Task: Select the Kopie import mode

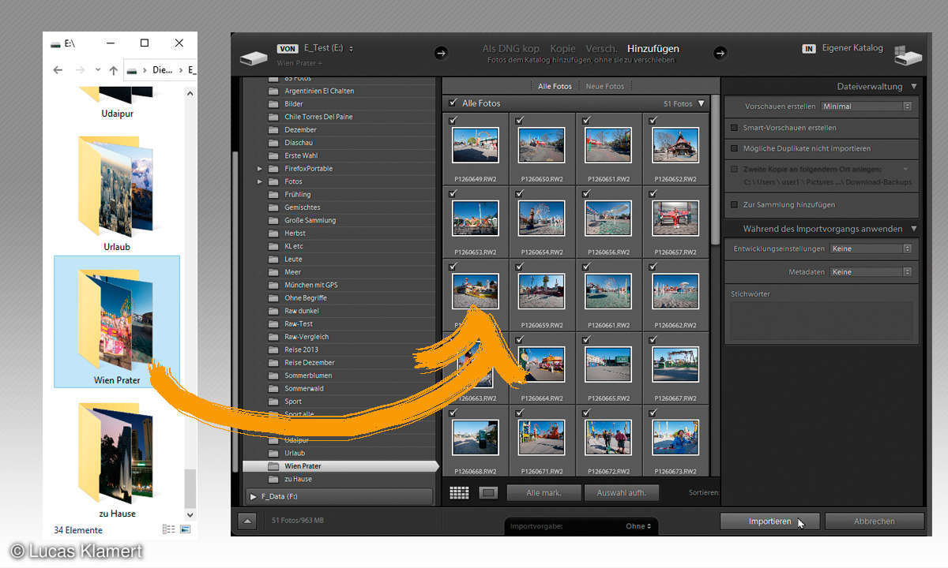Action: coord(562,49)
